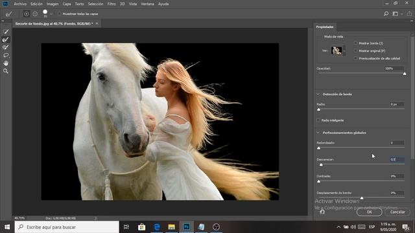Click the volume speaker icon in system tray
Image resolution: width=415 pixels, height=233 pixels.
(353, 227)
